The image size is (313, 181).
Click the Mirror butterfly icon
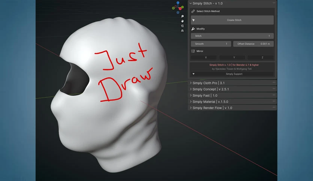tap(193, 51)
